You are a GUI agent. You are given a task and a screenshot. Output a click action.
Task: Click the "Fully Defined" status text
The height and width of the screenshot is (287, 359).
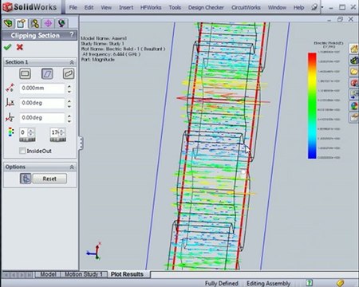[221, 283]
